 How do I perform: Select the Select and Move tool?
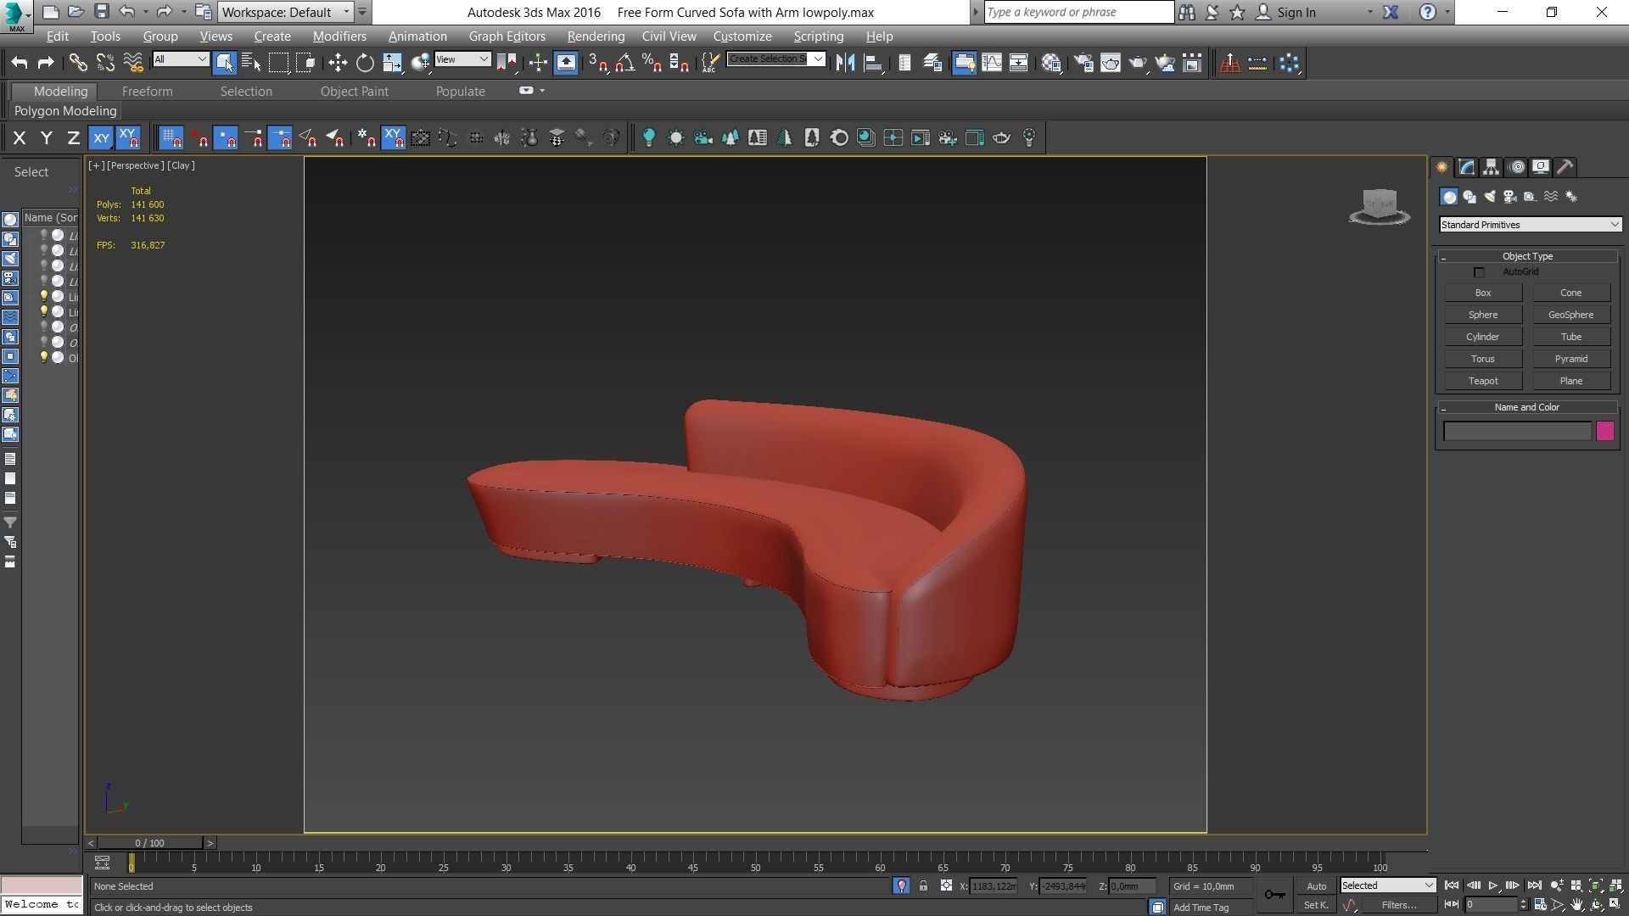pyautogui.click(x=338, y=63)
